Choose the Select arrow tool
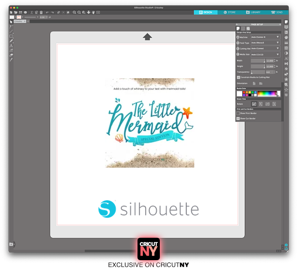 tap(11, 22)
